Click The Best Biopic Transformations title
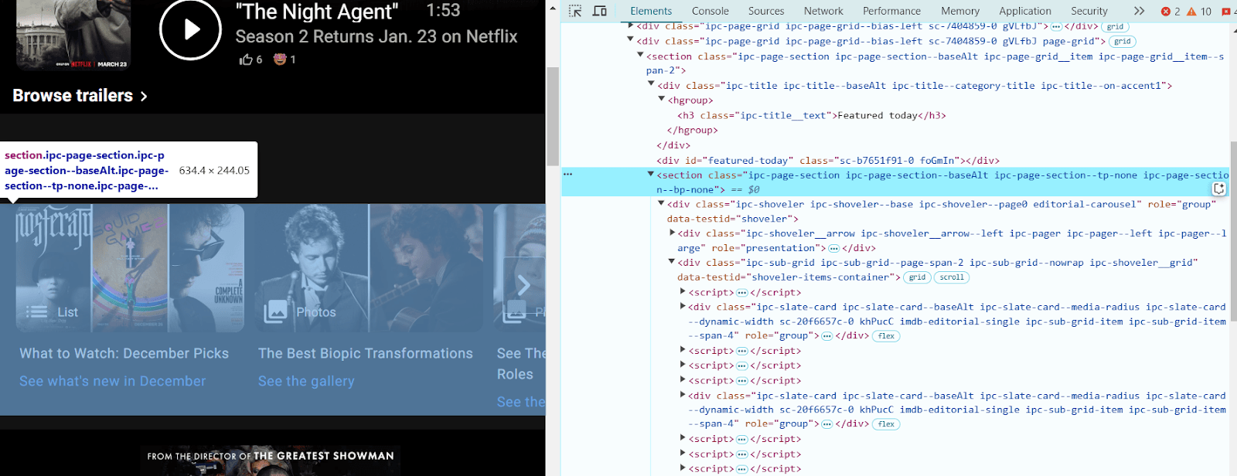The width and height of the screenshot is (1237, 476). 366,353
